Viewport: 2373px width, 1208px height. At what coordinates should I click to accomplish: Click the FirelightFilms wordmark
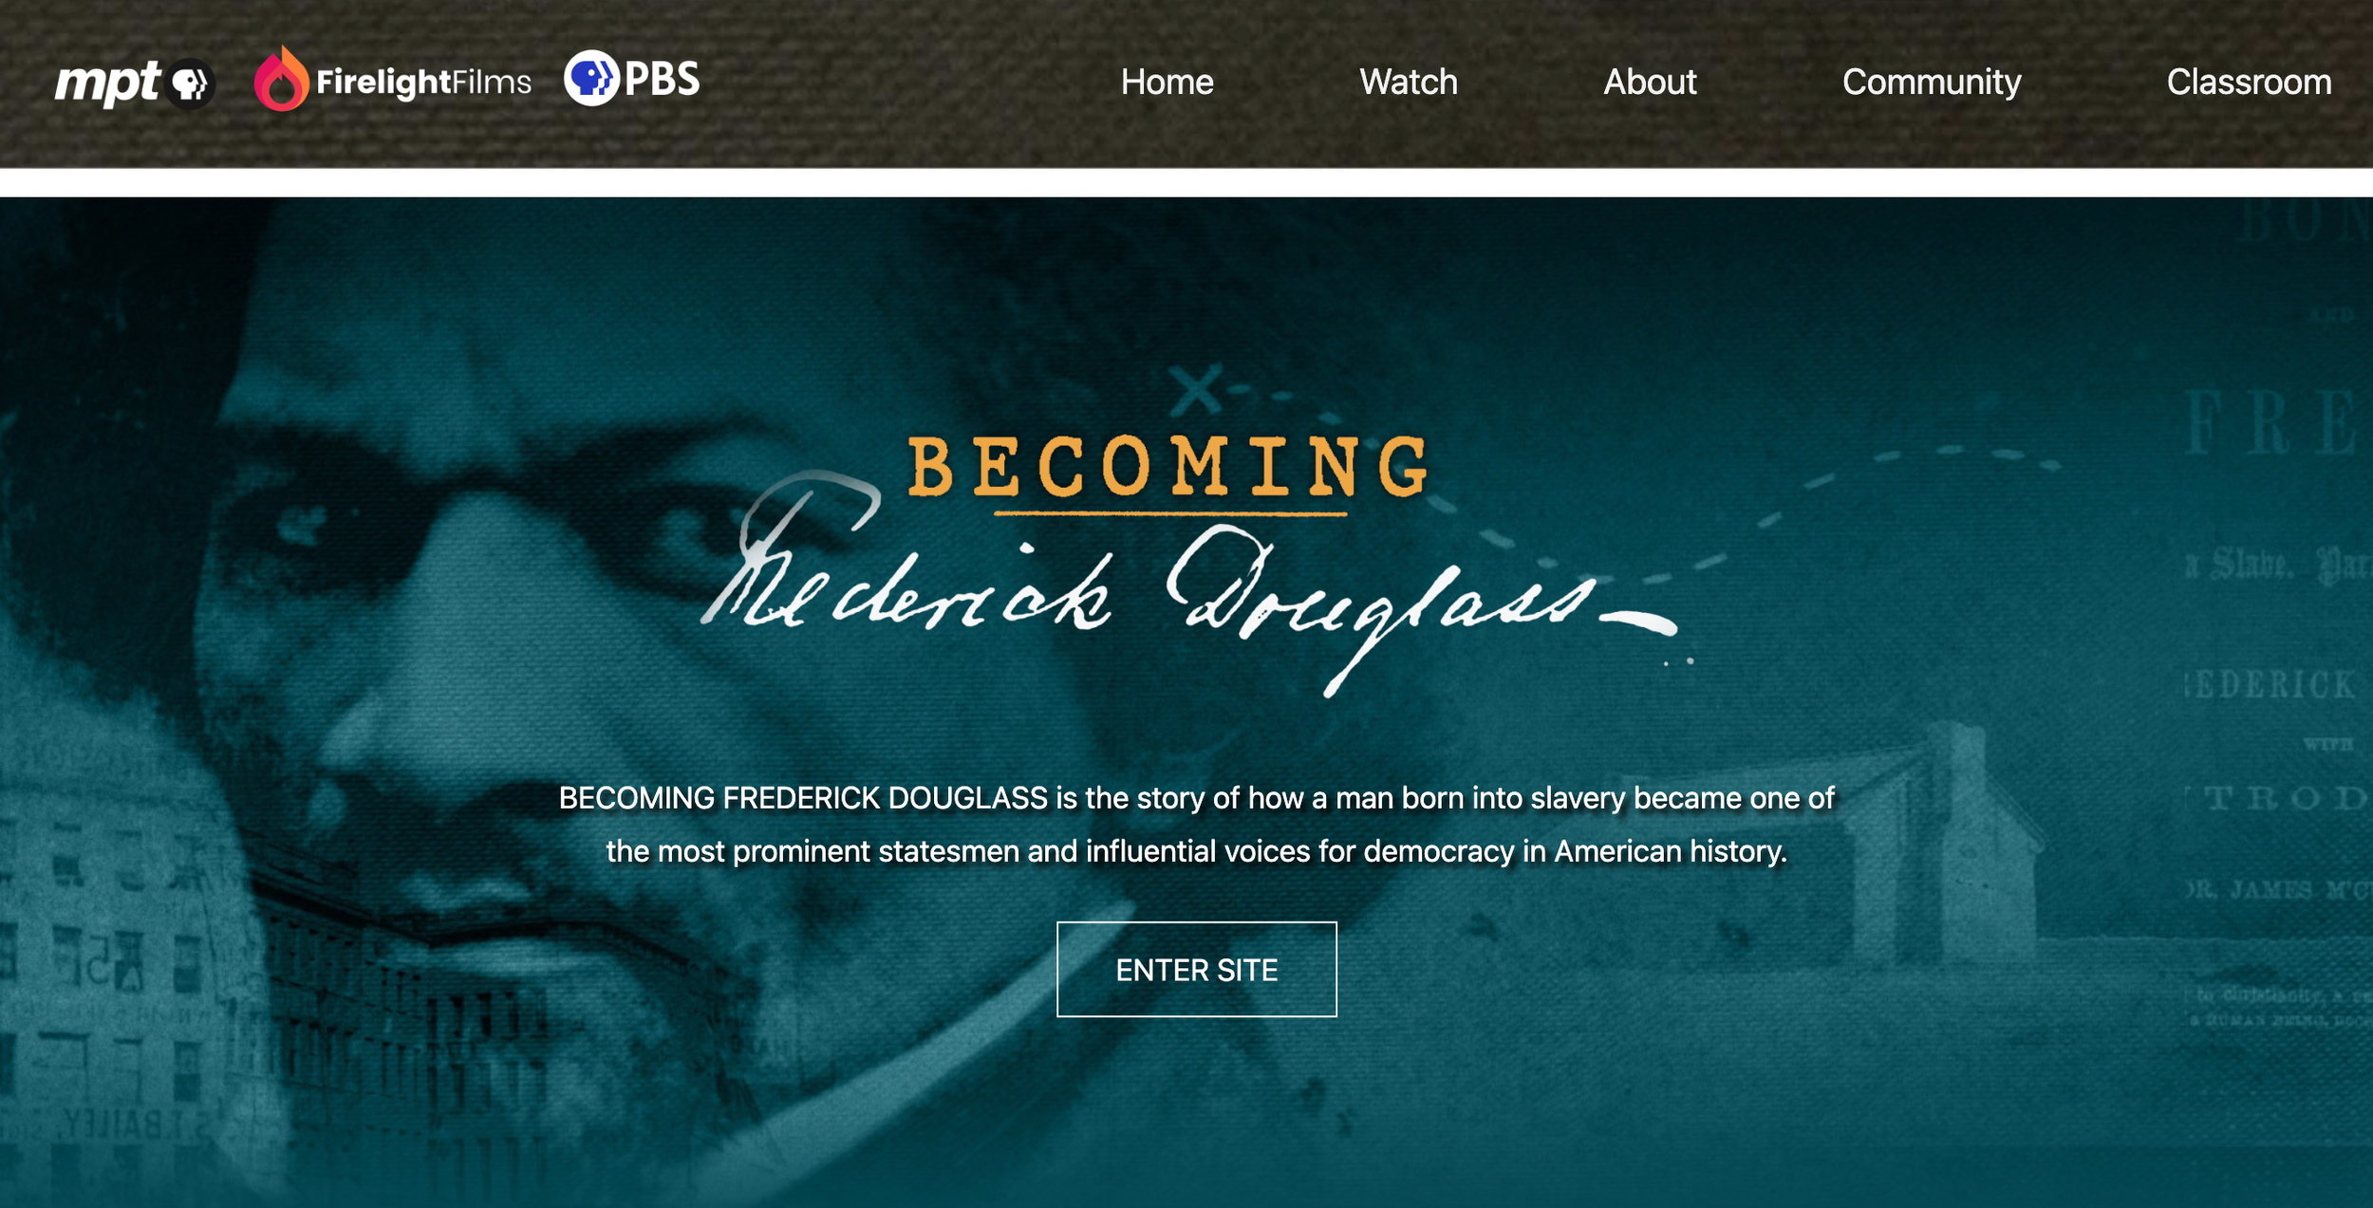click(x=423, y=83)
